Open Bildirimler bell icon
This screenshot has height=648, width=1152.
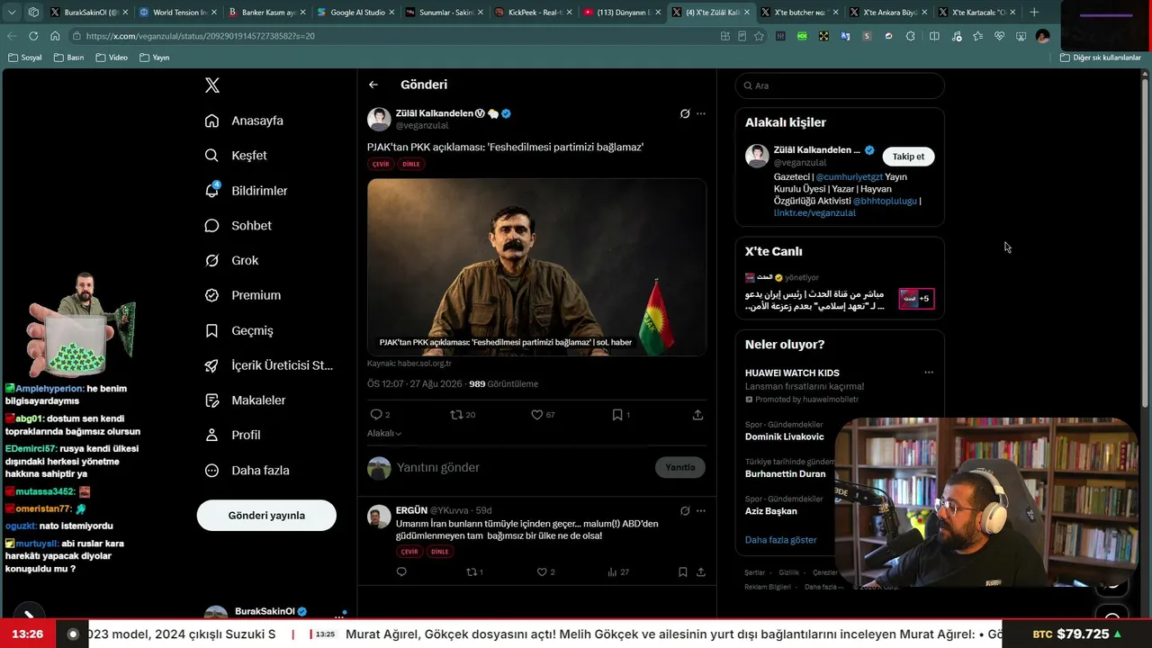point(212,190)
